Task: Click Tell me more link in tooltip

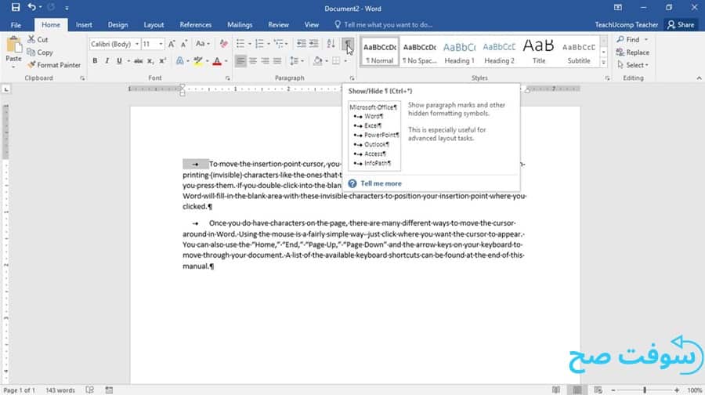Action: (x=381, y=183)
